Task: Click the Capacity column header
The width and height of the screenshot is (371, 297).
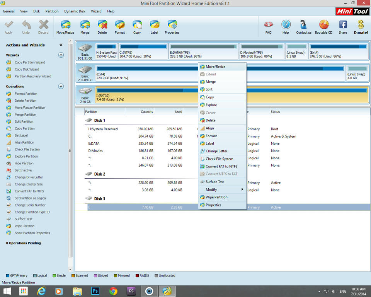Action: pos(140,112)
